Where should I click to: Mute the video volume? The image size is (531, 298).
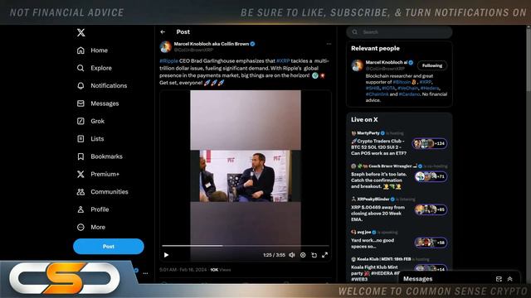tap(292, 255)
